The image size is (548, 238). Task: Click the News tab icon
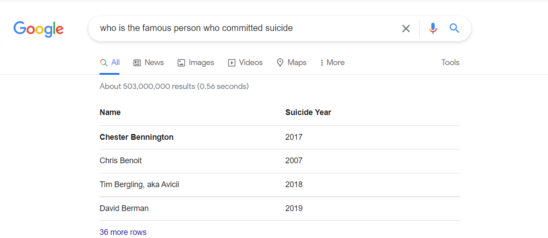pos(137,63)
